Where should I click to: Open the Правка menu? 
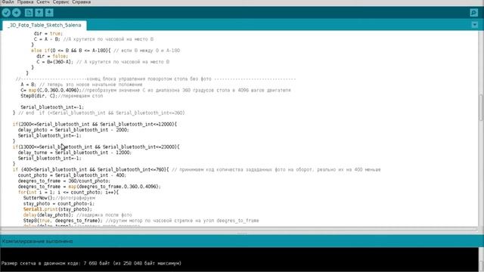25,2
